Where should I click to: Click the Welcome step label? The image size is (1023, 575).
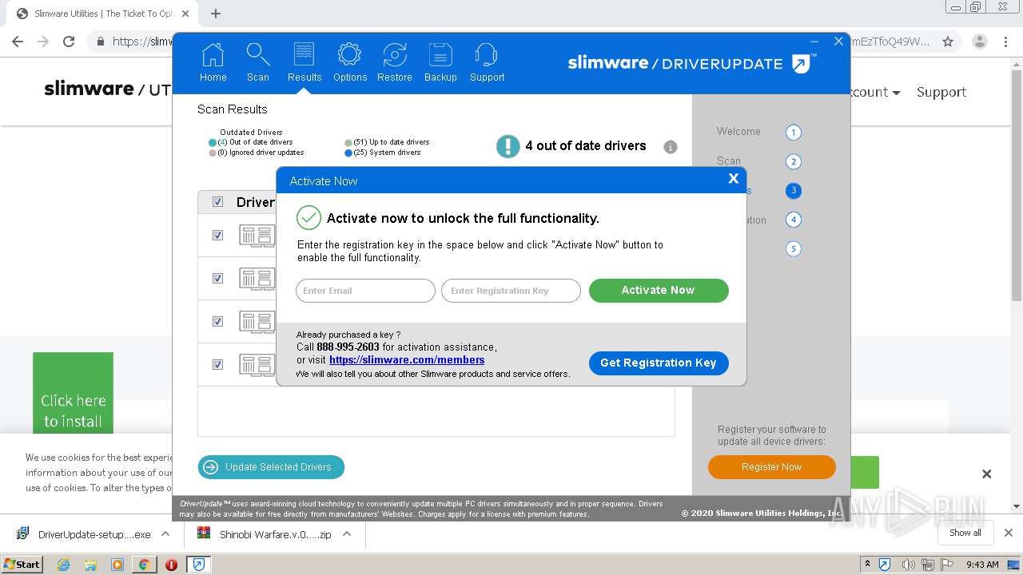click(x=738, y=132)
